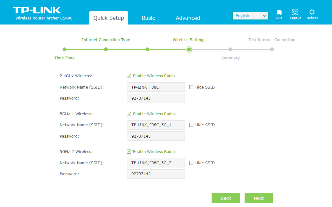
Task: Click the Logout icon
Action: click(x=295, y=14)
